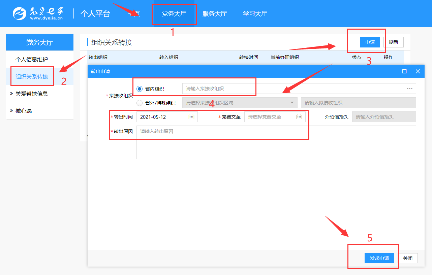Image resolution: width=432 pixels, height=275 pixels.
Task: Maximize the 转出申请 dialog
Action: 404,71
